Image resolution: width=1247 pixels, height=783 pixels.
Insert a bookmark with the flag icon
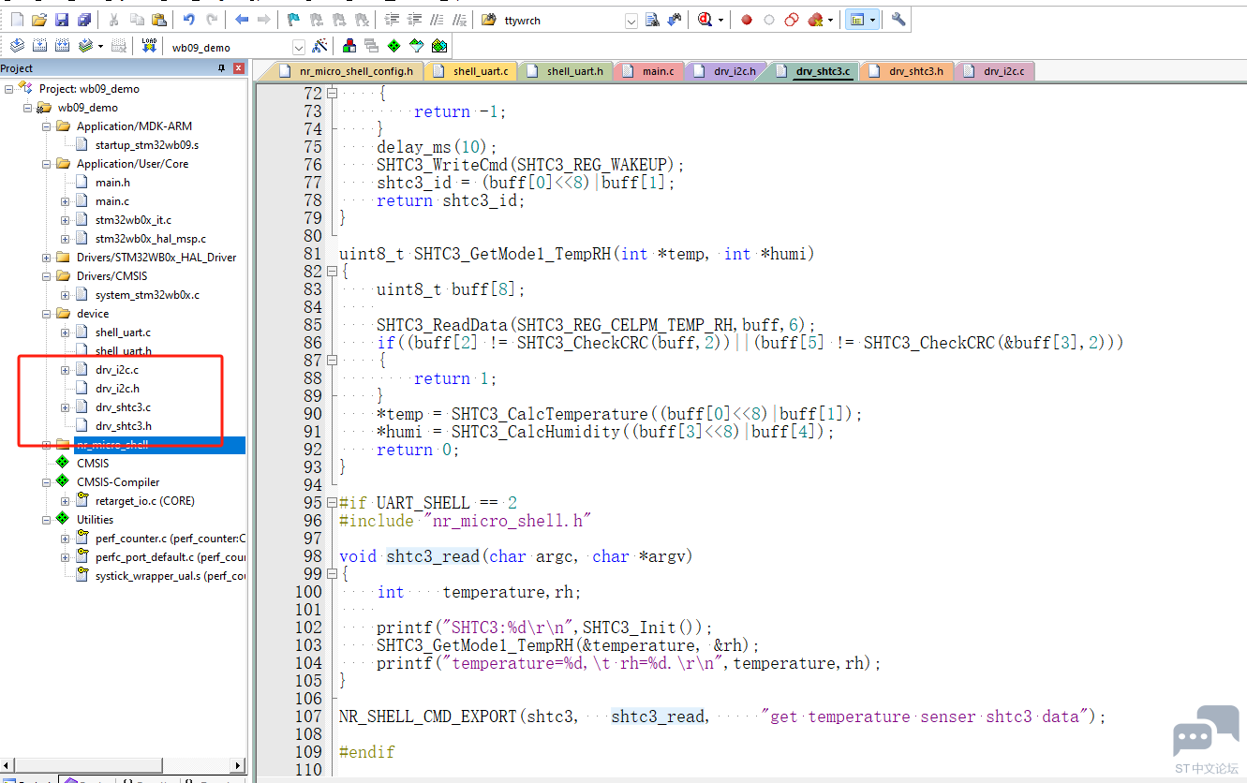[293, 20]
